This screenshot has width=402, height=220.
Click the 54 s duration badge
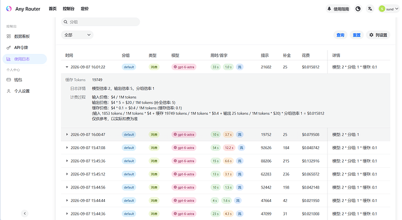tap(216, 147)
